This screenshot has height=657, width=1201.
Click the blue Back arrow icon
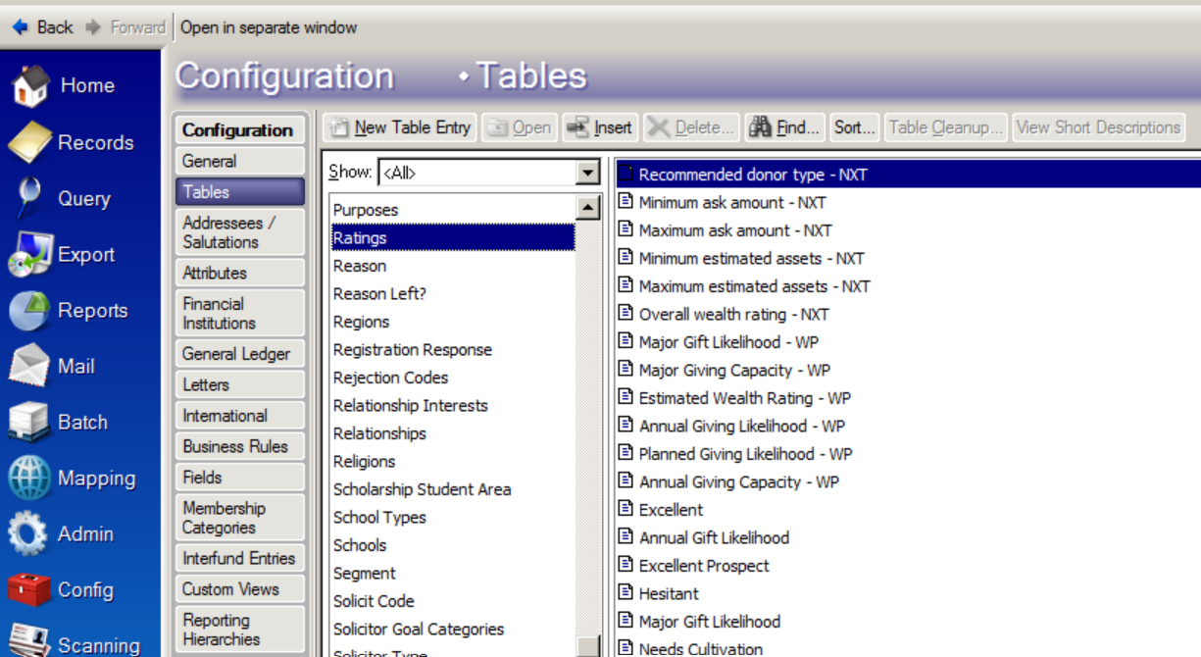(20, 27)
